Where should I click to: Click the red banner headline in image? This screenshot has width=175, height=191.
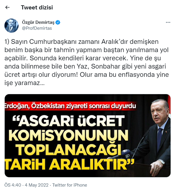(70, 106)
